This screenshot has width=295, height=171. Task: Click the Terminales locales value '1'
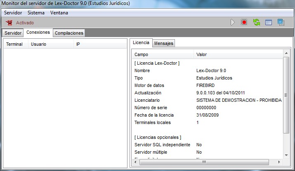click(198, 122)
